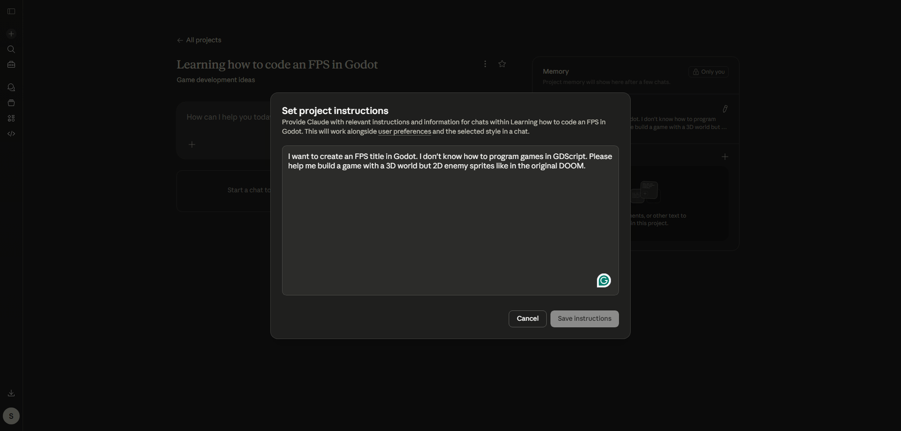This screenshot has width=901, height=431.
Task: Open Chats icon in sidebar
Action: coord(11,87)
